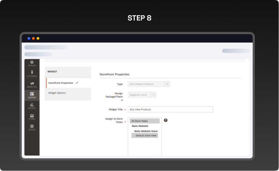Open the Also Viewed Products select box
279x171 pixels.
pyautogui.click(x=146, y=84)
